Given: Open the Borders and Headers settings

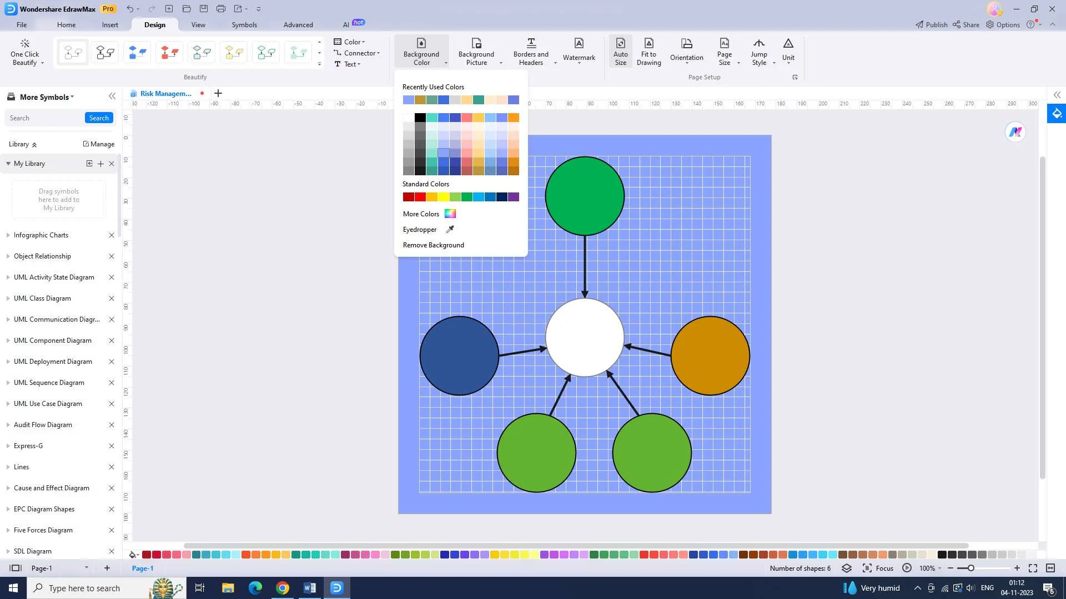Looking at the screenshot, I should coord(531,51).
